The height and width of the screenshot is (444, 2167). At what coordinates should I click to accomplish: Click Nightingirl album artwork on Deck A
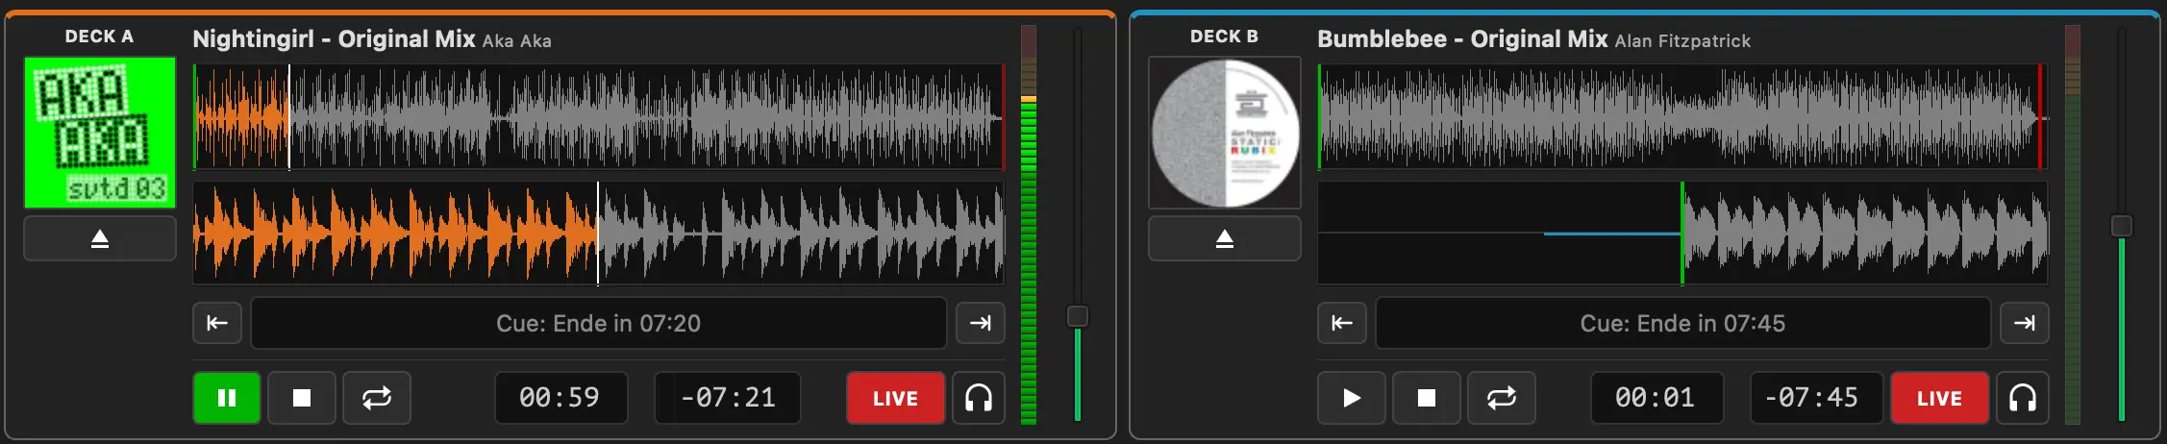point(100,133)
